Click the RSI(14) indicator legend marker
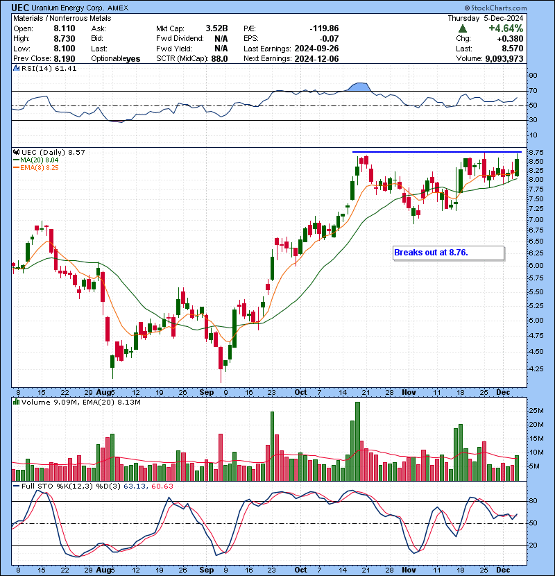Viewport: 555px width, 576px height. click(16, 69)
